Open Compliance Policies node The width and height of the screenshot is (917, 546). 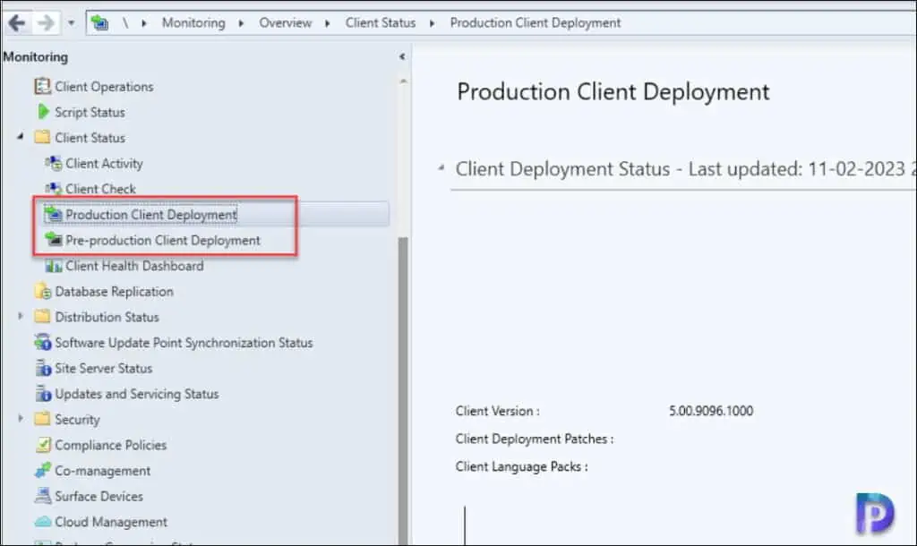click(110, 445)
